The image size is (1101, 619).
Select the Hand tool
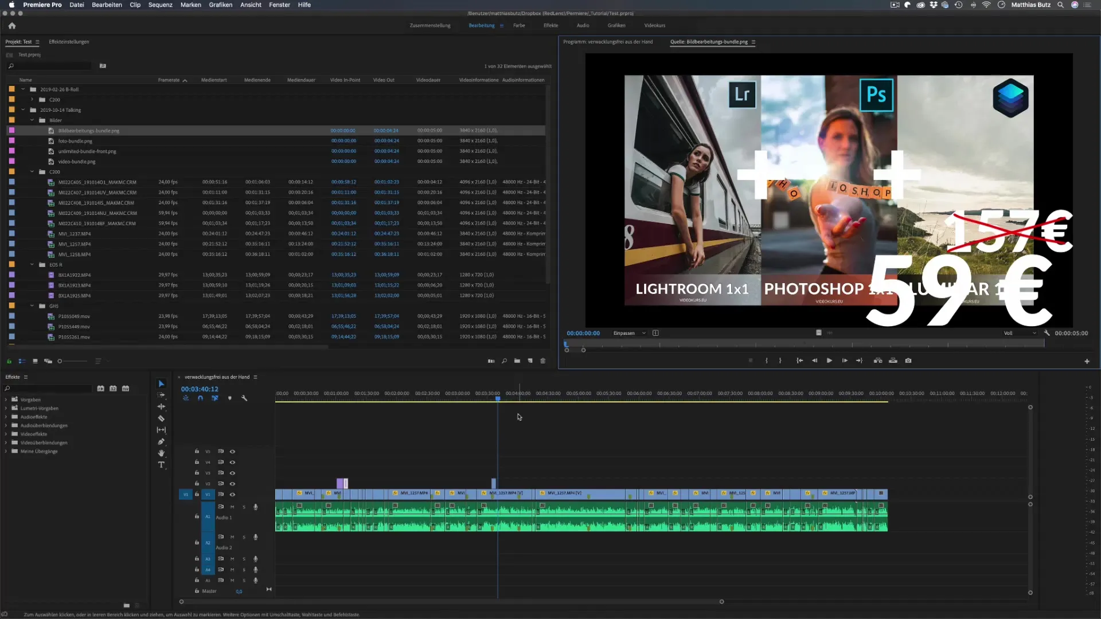click(x=161, y=453)
